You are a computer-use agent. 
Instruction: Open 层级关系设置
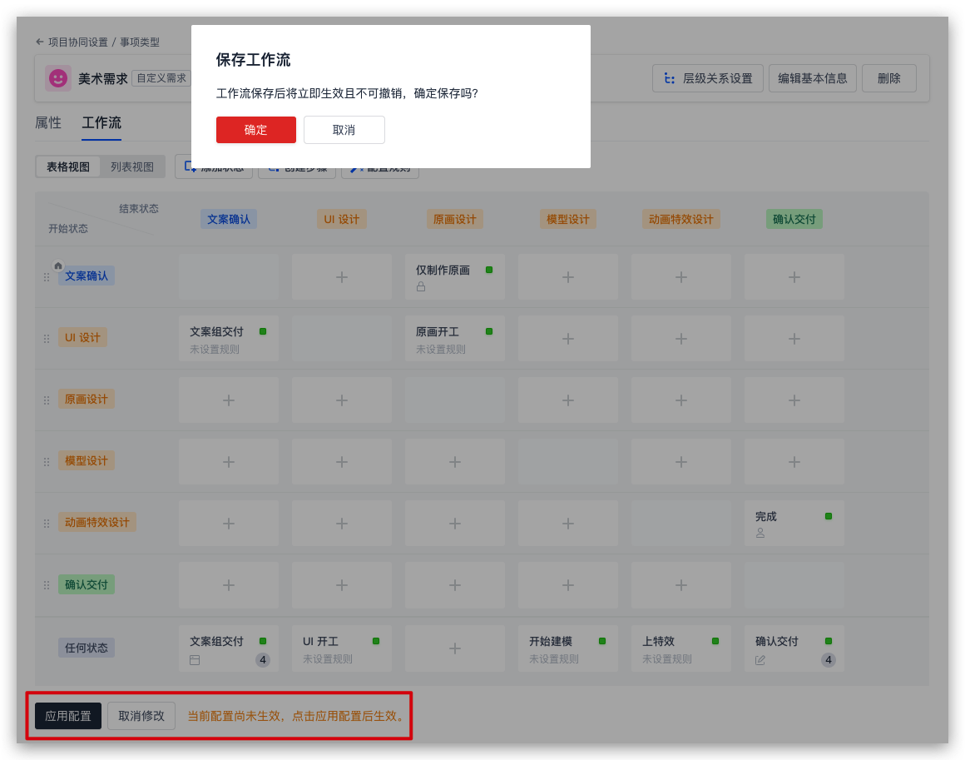pyautogui.click(x=708, y=78)
